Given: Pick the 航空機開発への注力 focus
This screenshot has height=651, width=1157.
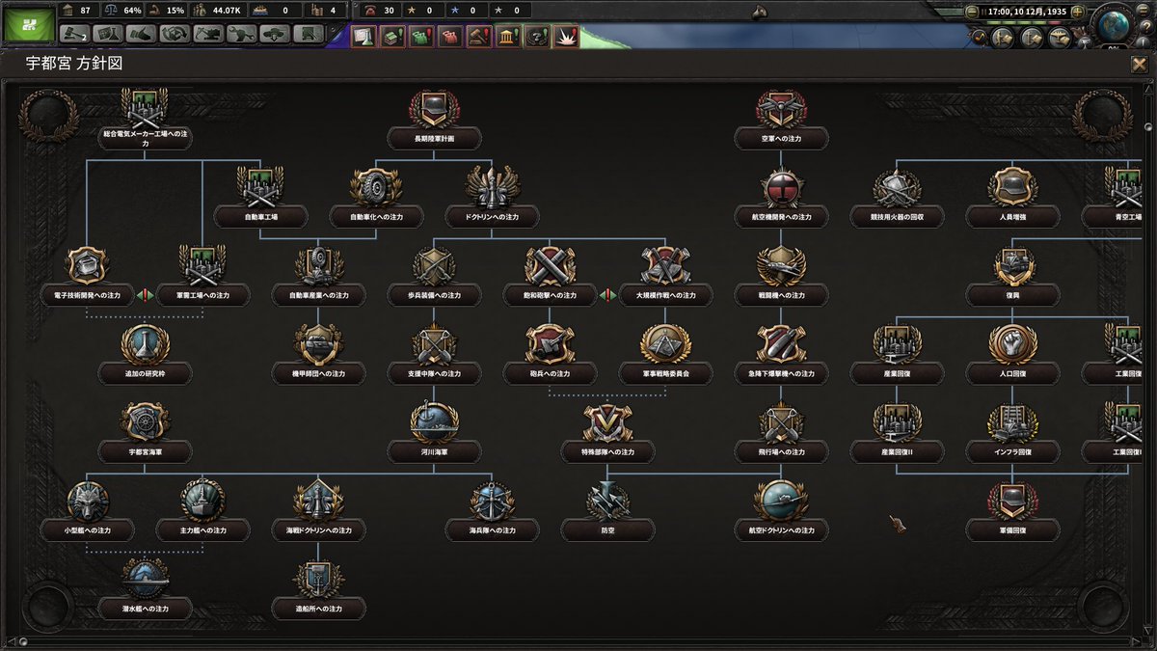Looking at the screenshot, I should [x=781, y=197].
